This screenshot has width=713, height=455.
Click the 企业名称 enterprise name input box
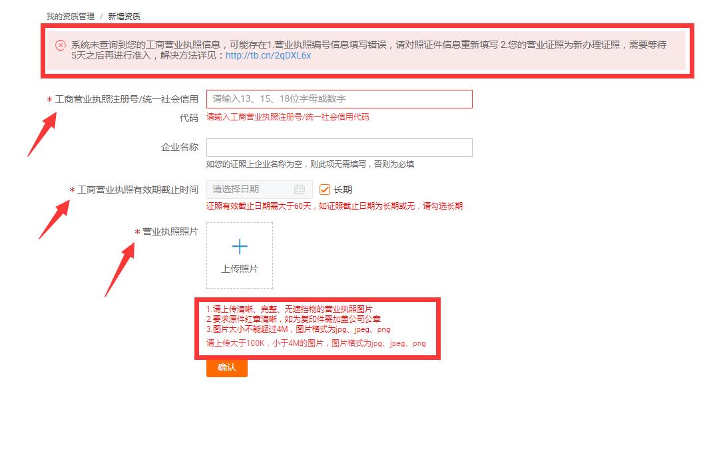pos(340,147)
